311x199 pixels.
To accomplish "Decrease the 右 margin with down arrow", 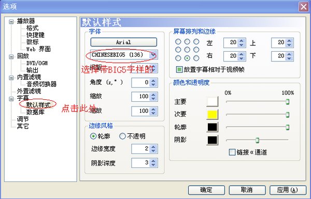I will 241,58.
